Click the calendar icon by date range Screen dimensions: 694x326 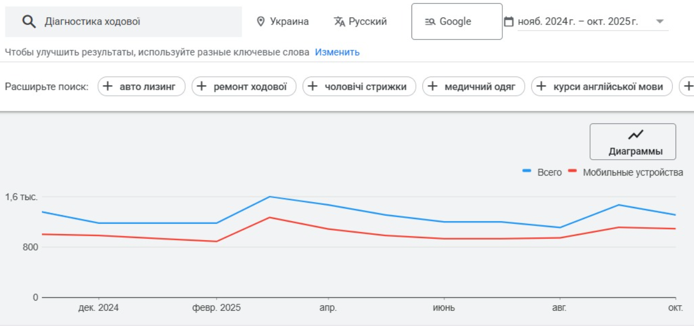[x=509, y=22]
